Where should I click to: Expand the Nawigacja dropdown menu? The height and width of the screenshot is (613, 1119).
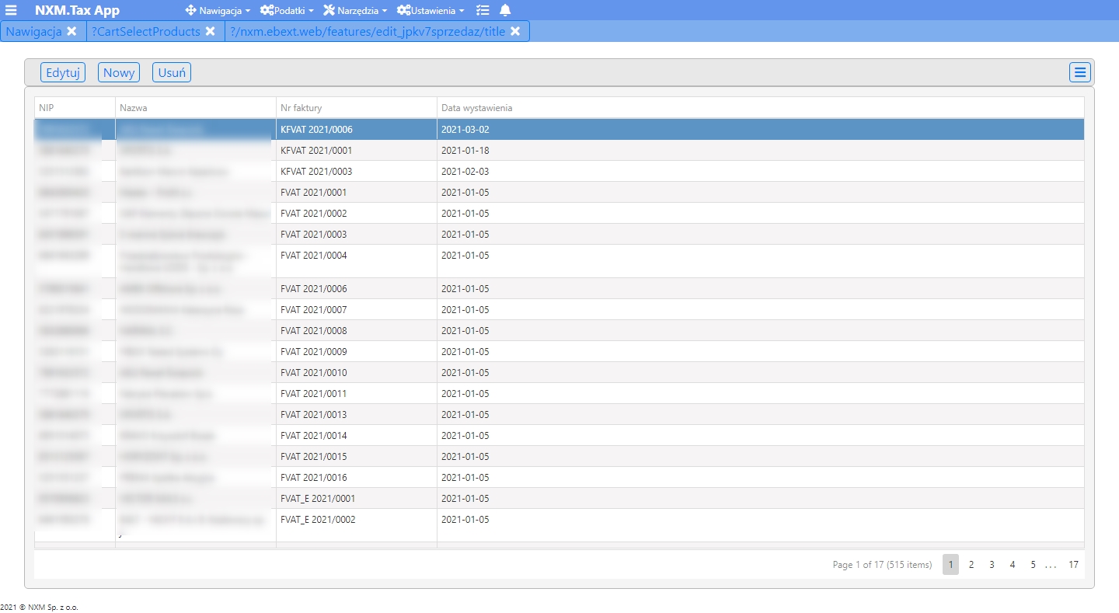tap(218, 11)
